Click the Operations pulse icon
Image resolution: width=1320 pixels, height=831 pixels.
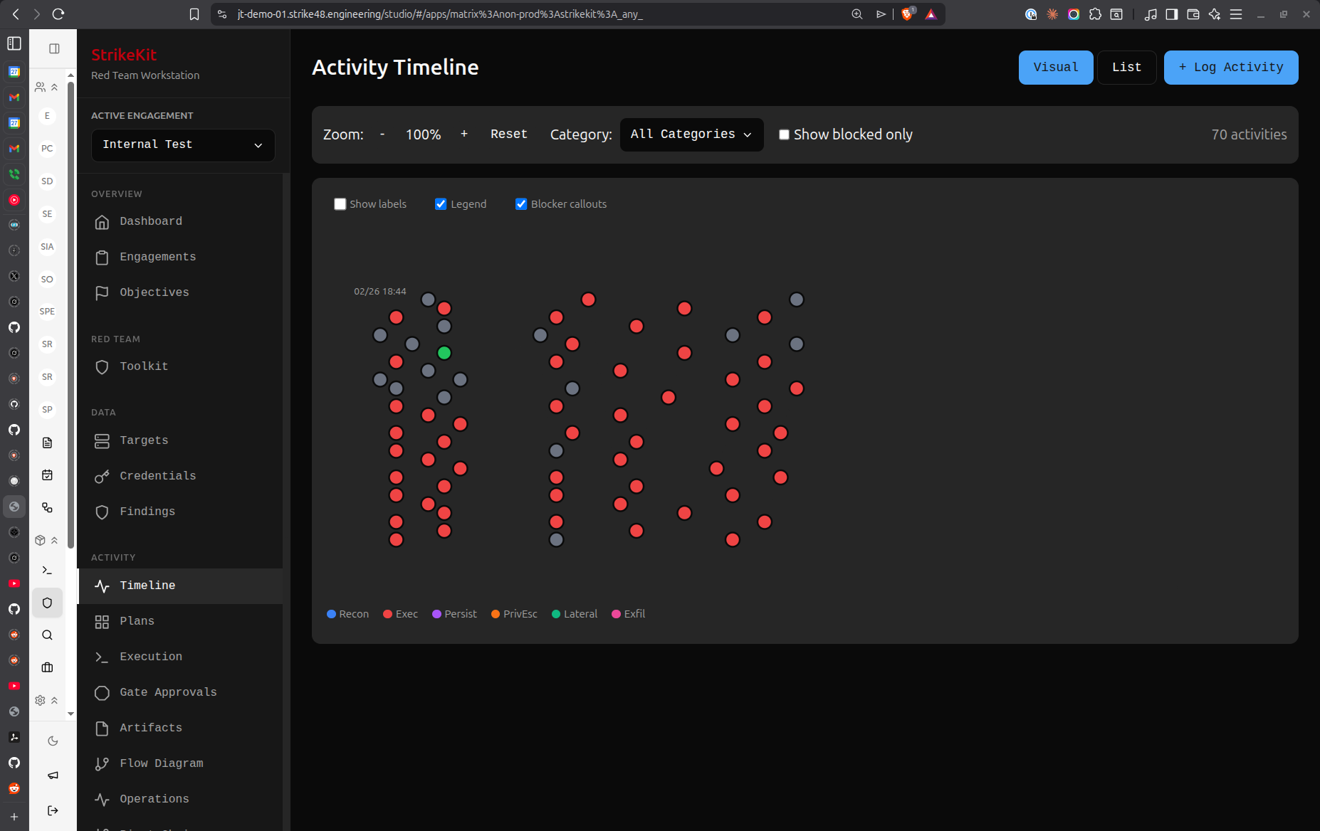(x=102, y=800)
